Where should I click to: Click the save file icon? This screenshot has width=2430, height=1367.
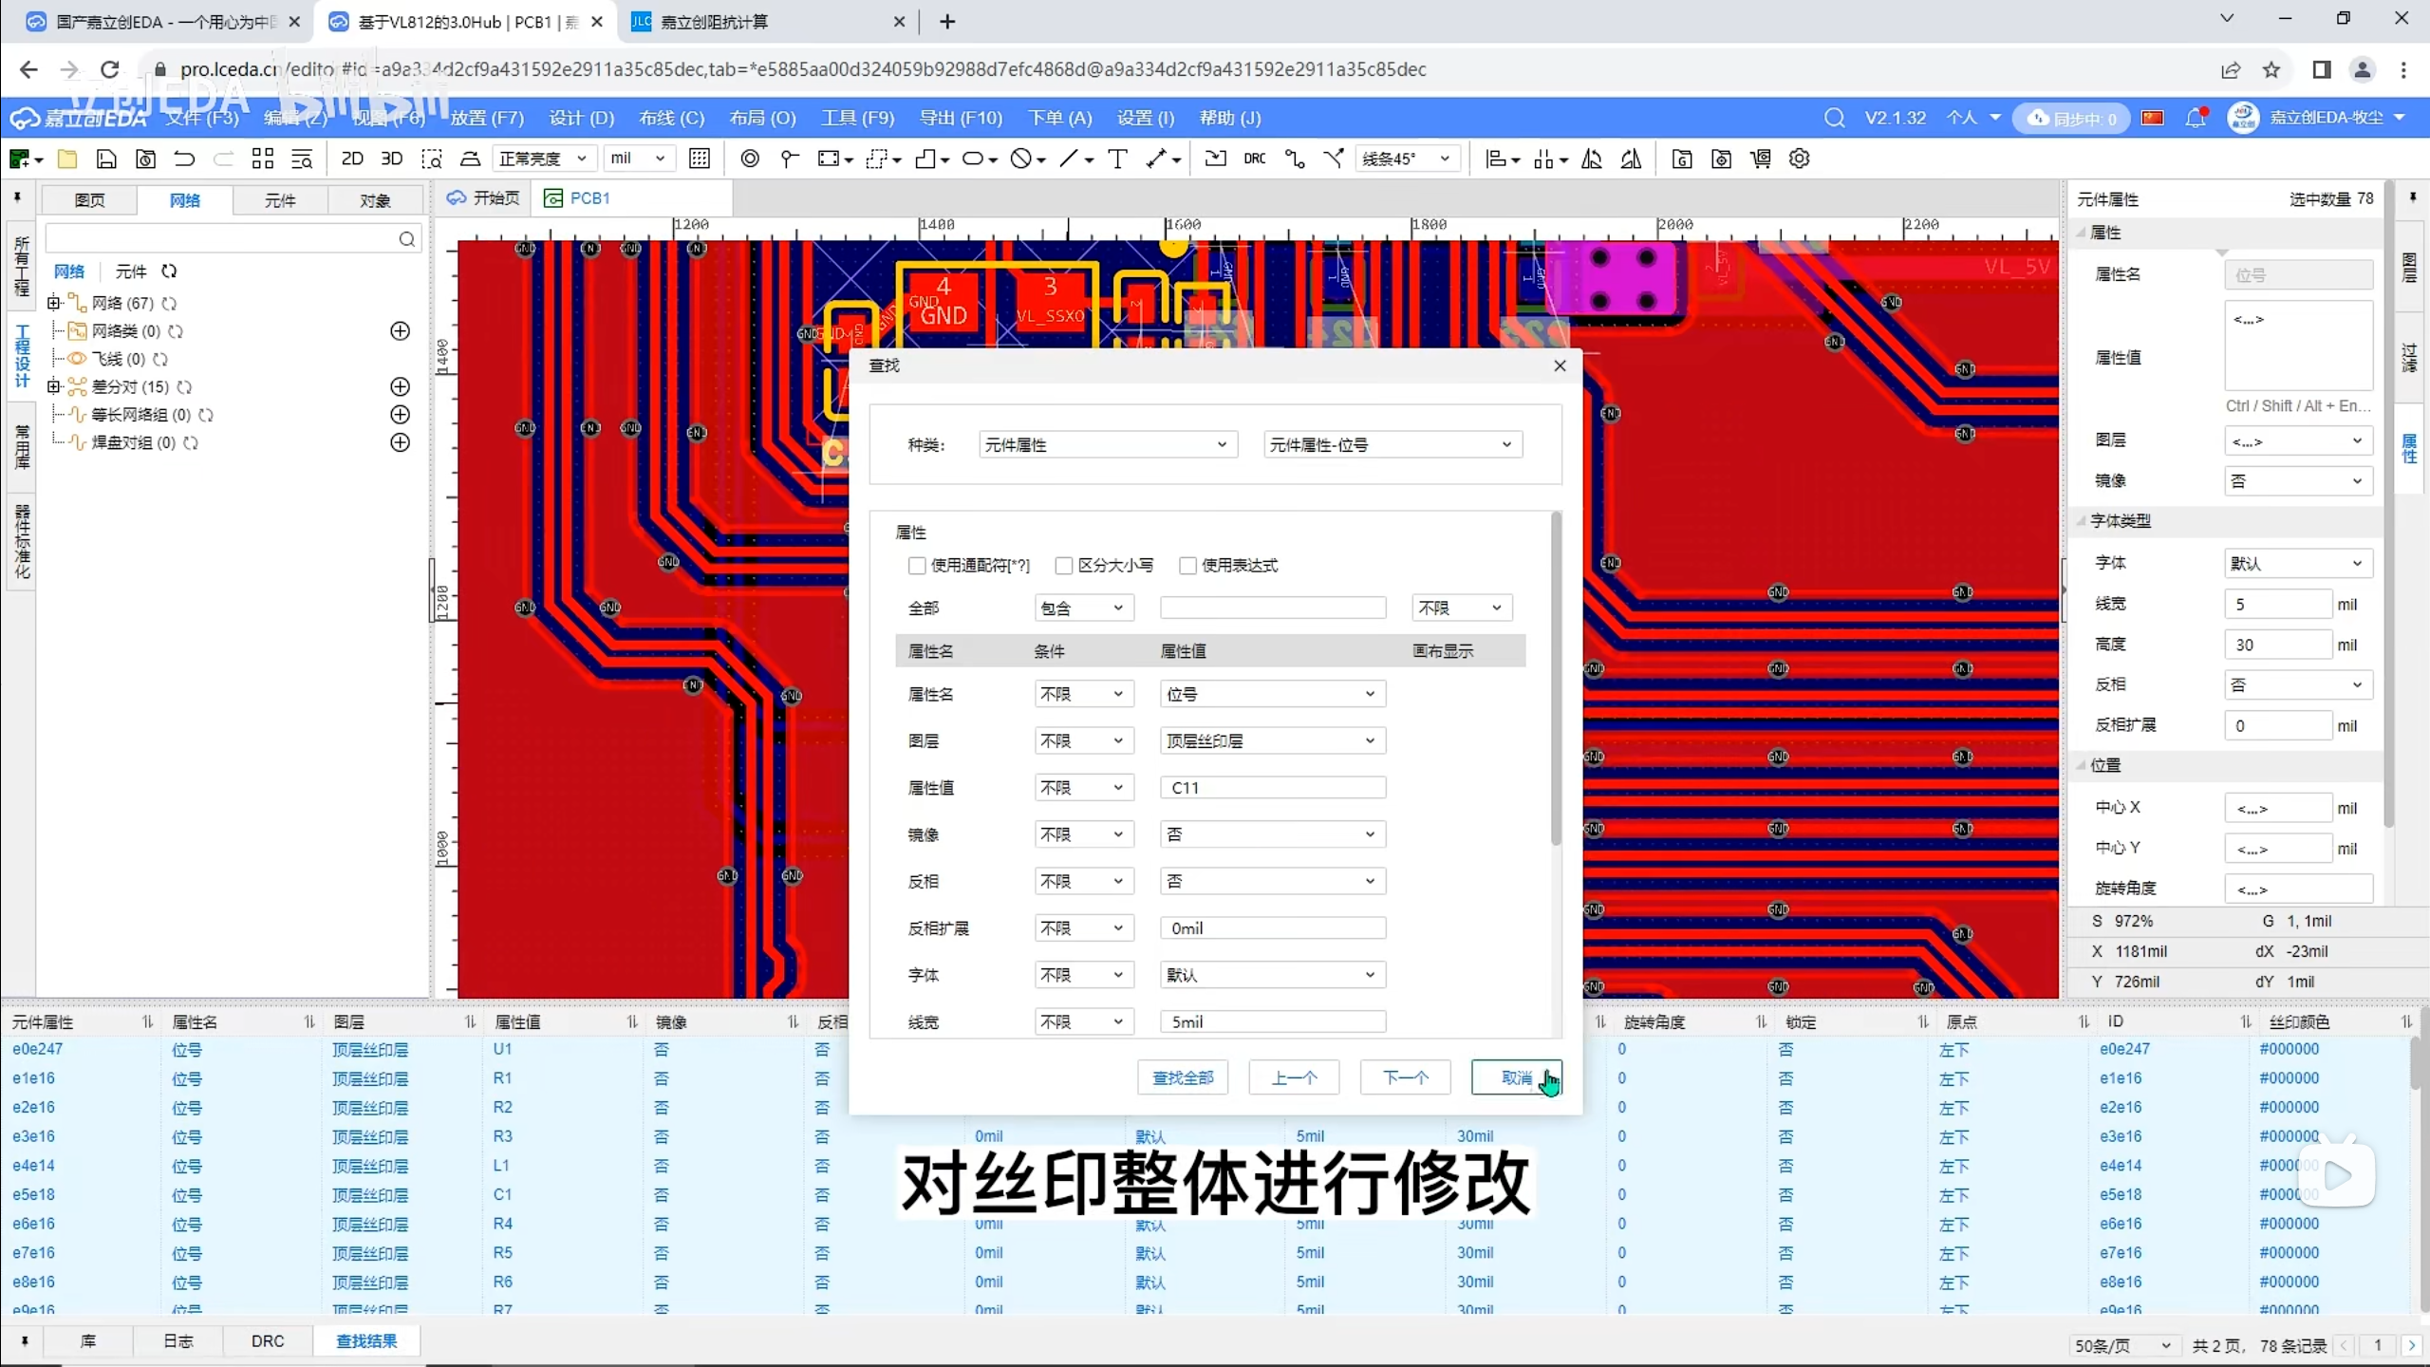(x=106, y=159)
